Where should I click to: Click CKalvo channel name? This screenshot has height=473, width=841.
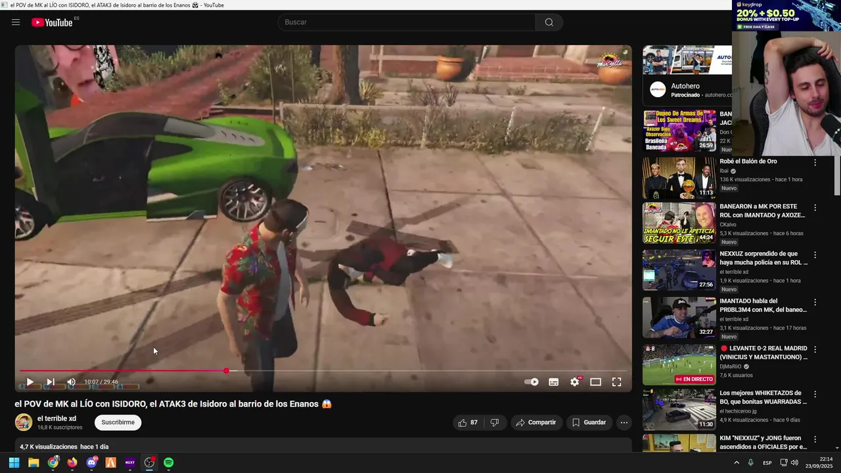tap(729, 225)
